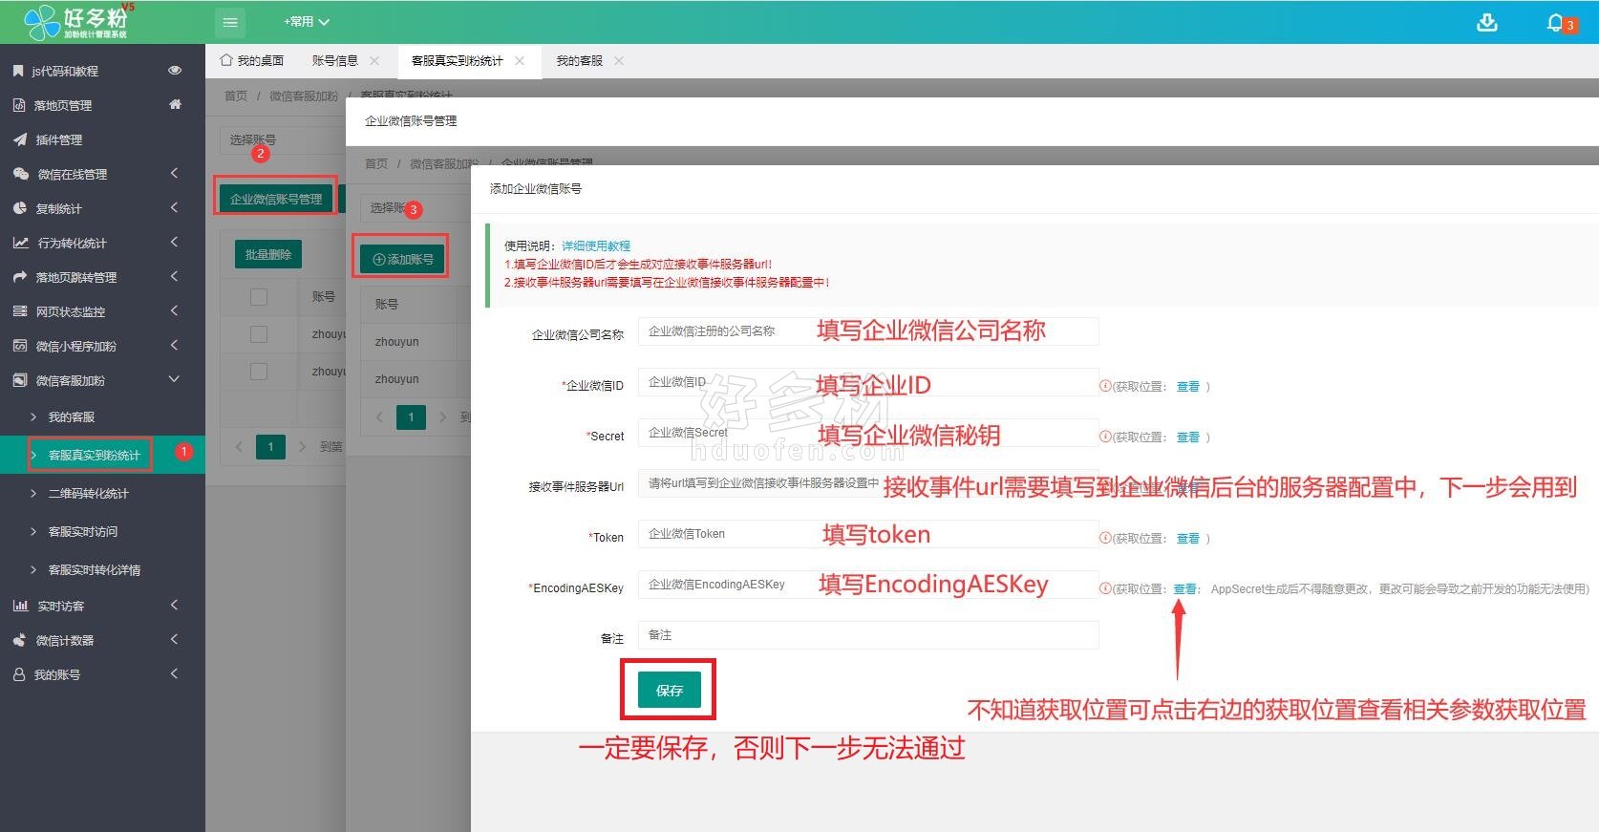Click page 1 in the background table pagination

(271, 446)
